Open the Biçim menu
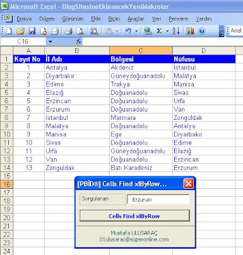The image size is (243, 255). tap(114, 18)
